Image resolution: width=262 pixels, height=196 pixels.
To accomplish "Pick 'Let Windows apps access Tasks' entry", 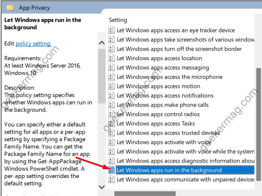I will (156, 124).
